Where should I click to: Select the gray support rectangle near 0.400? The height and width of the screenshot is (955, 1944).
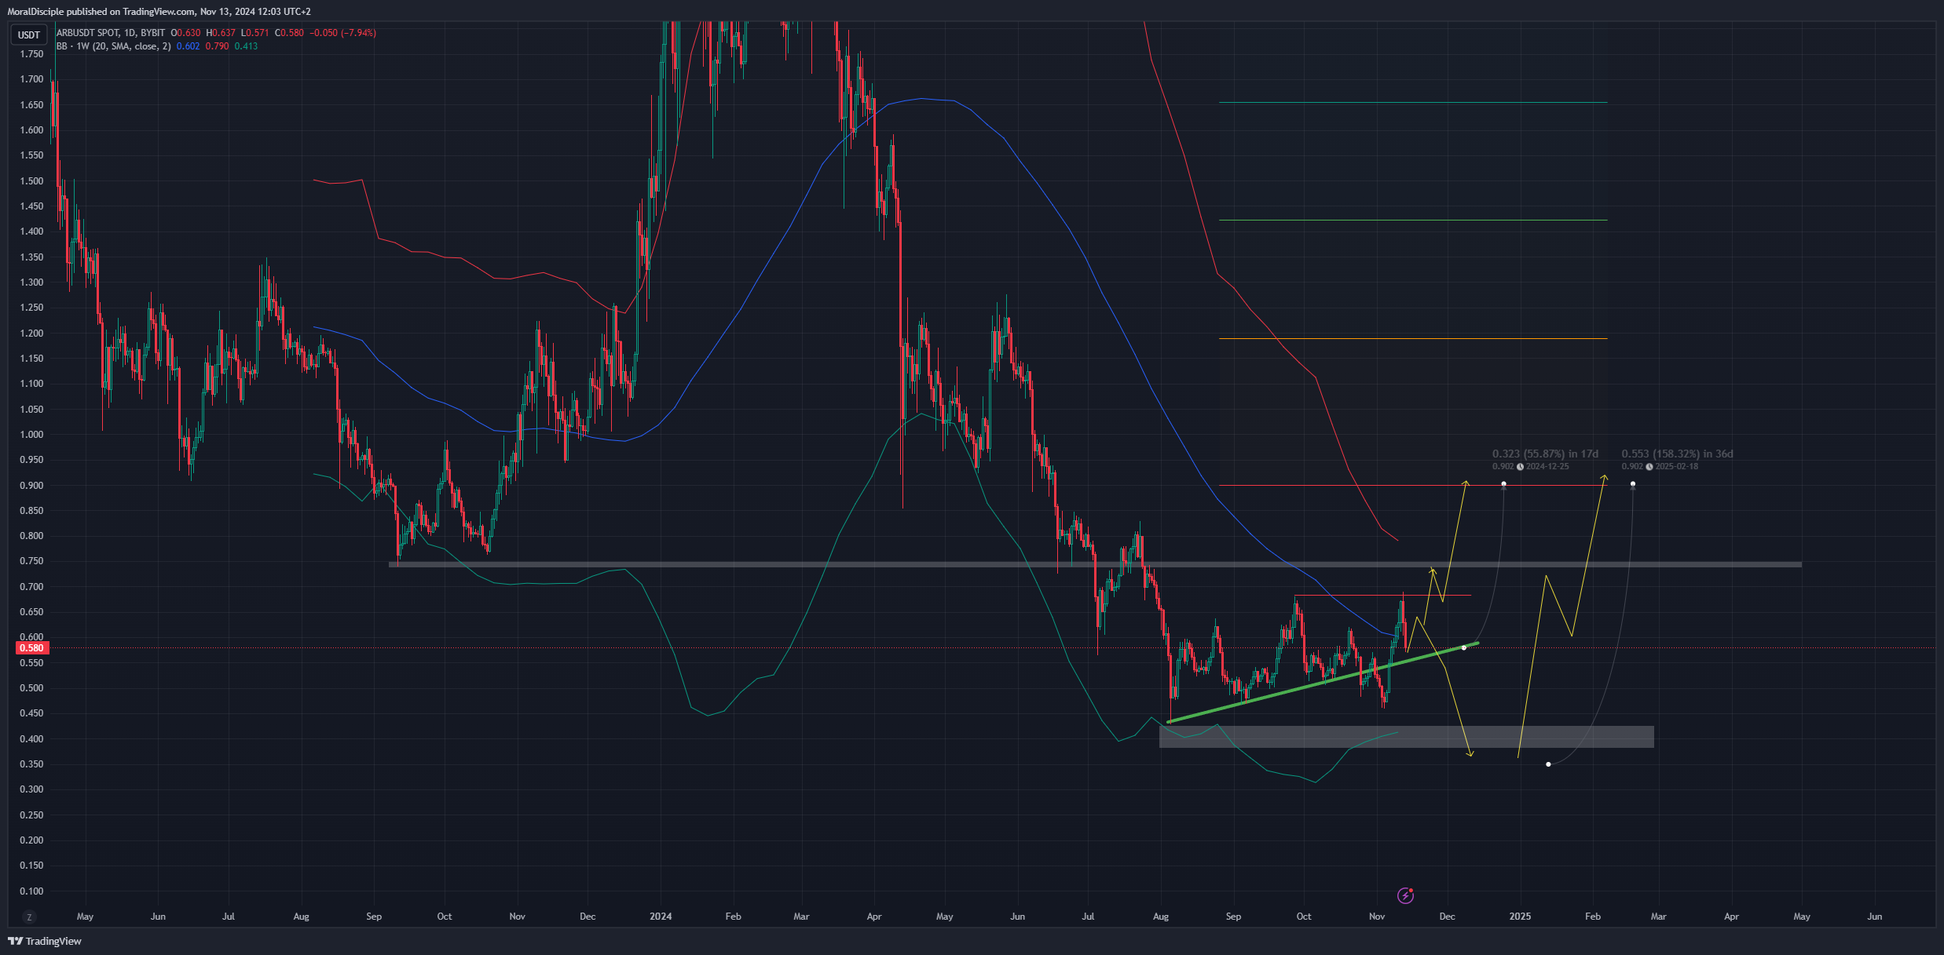[1406, 737]
